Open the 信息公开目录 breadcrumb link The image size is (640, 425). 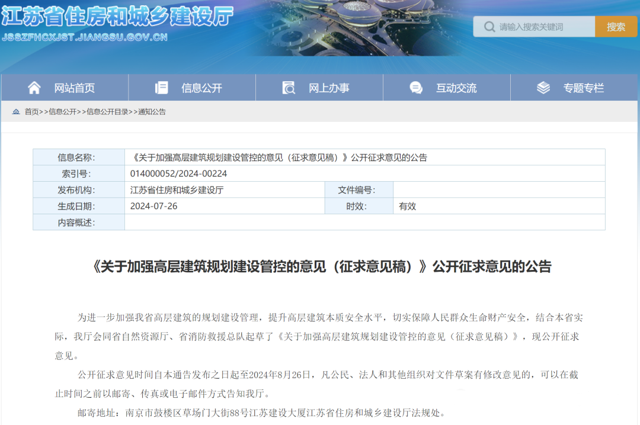tap(107, 112)
